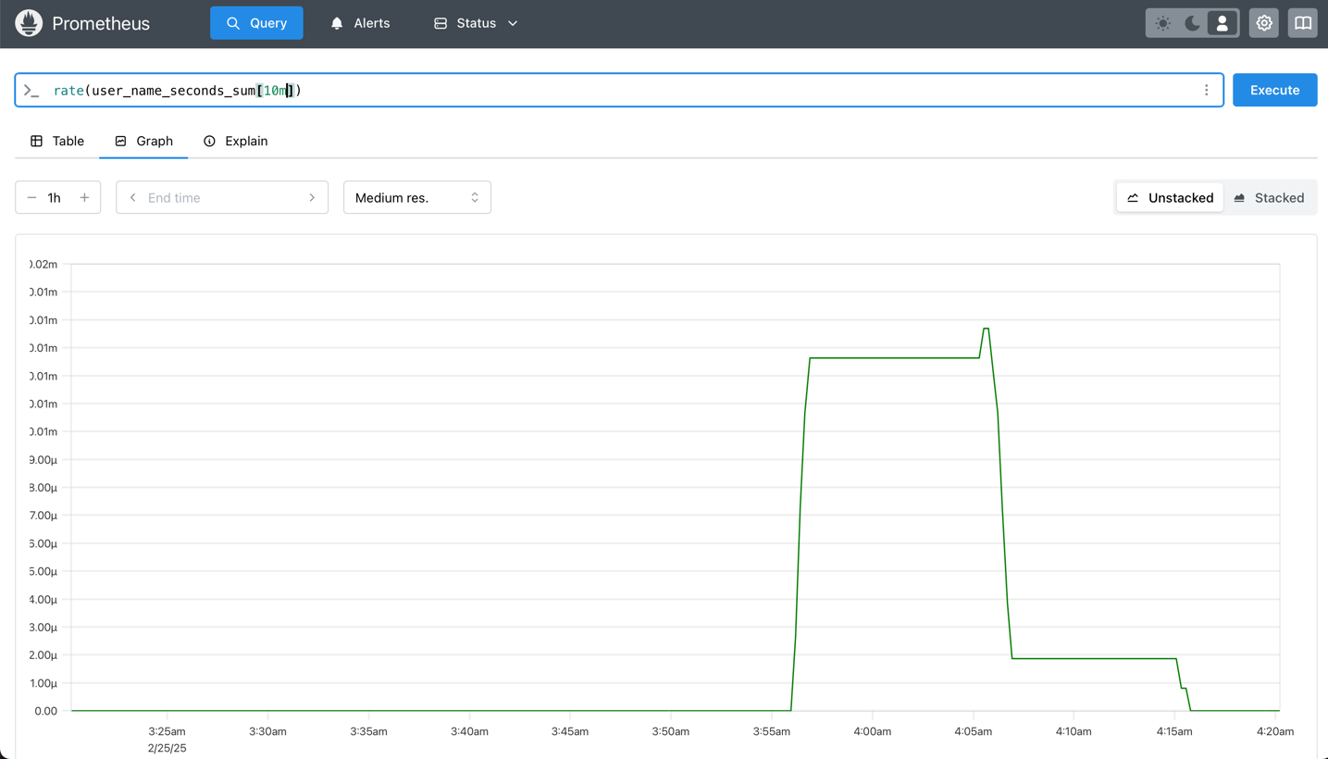Click the 3:25am x-axis label
This screenshot has width=1328, height=759.
(167, 731)
